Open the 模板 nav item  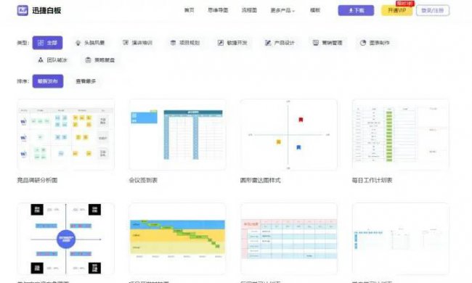click(x=315, y=10)
